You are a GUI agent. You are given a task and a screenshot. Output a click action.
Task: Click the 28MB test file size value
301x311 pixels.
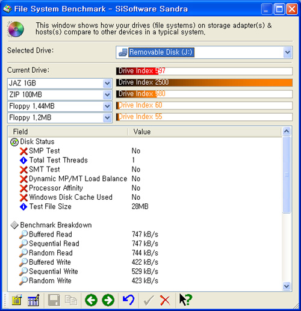click(x=140, y=206)
